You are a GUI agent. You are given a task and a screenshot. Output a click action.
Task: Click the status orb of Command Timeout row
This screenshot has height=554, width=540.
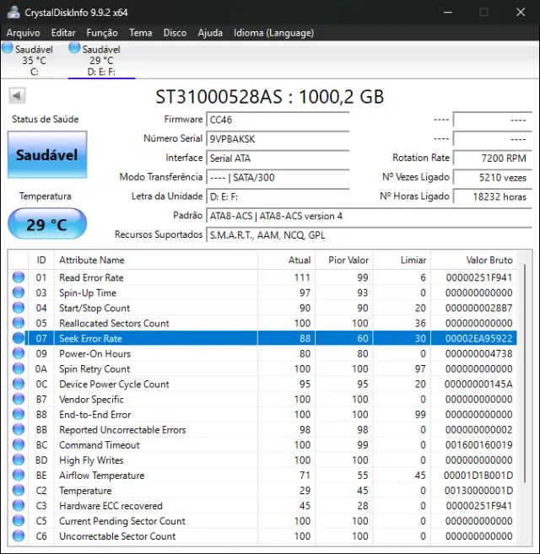point(19,444)
